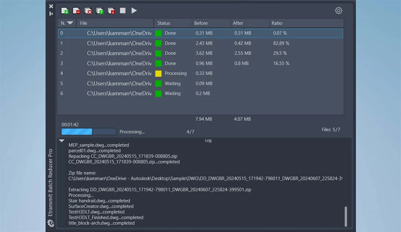The height and width of the screenshot is (232, 401).
Task: Click the 3.62 MB before cell
Action: (x=204, y=53)
